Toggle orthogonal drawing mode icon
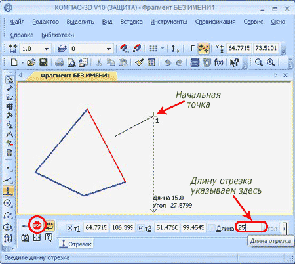 [x=191, y=49]
